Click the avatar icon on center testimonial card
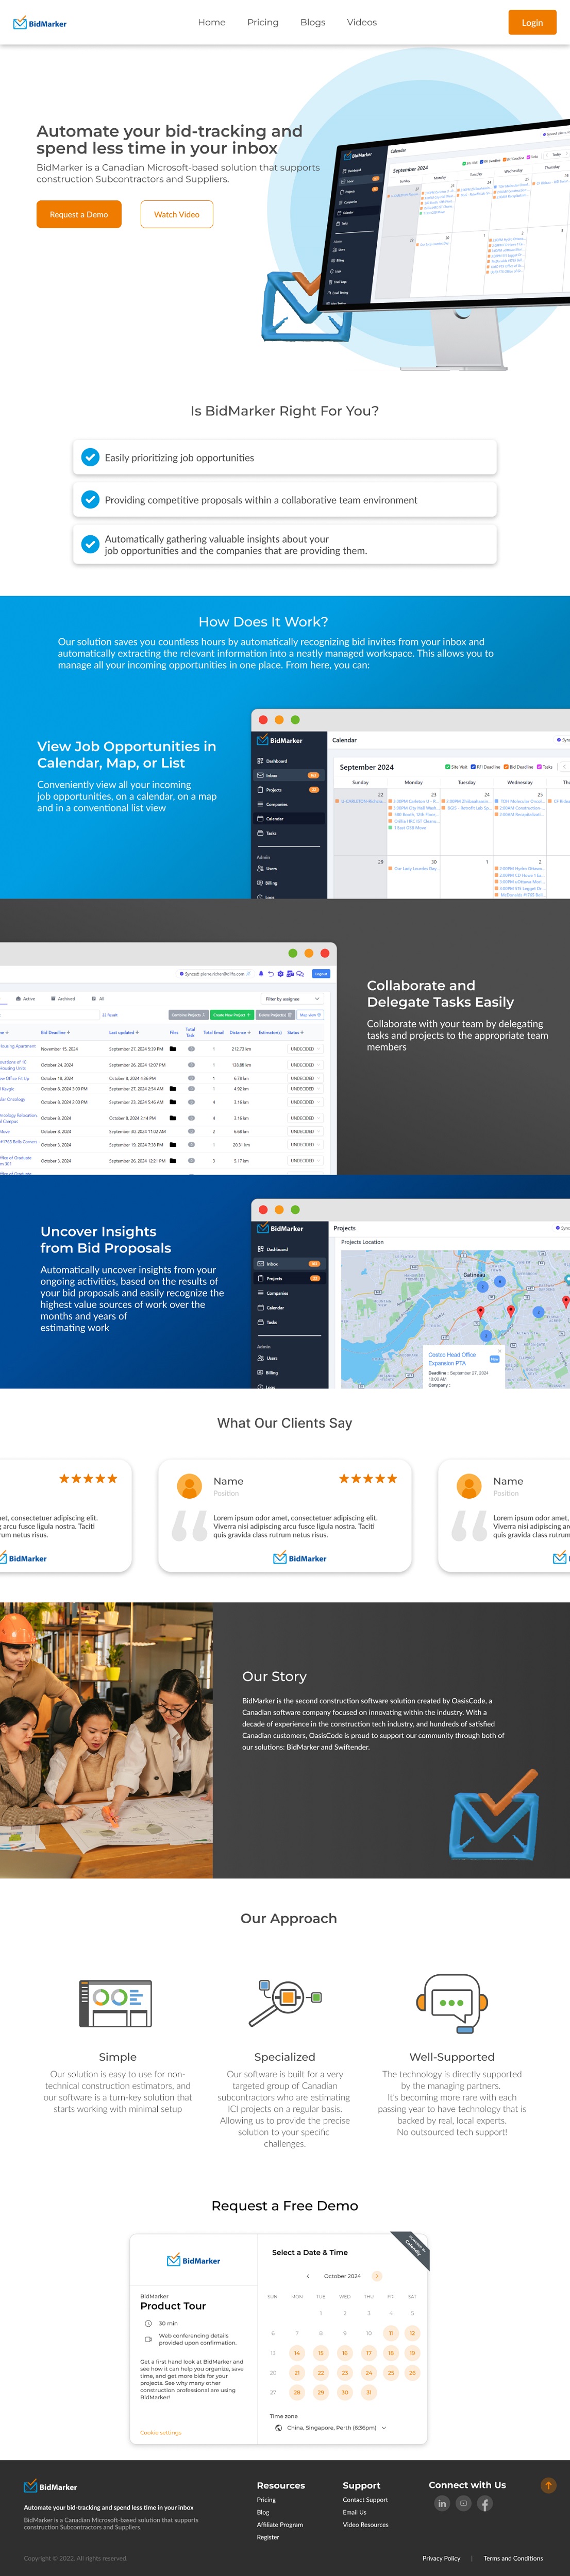The image size is (570, 2576). pyautogui.click(x=189, y=1486)
